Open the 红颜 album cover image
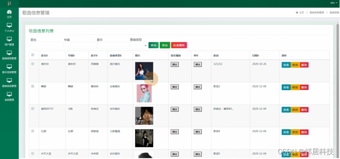The image size is (340, 159). (144, 138)
